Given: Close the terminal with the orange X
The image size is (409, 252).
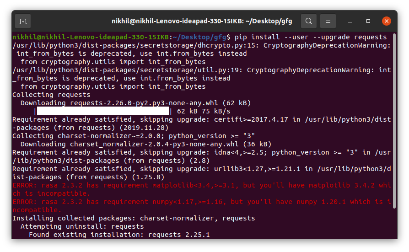Looking at the screenshot, I should [386, 21].
